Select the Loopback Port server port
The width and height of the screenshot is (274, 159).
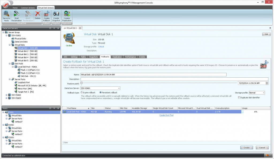click(22, 82)
